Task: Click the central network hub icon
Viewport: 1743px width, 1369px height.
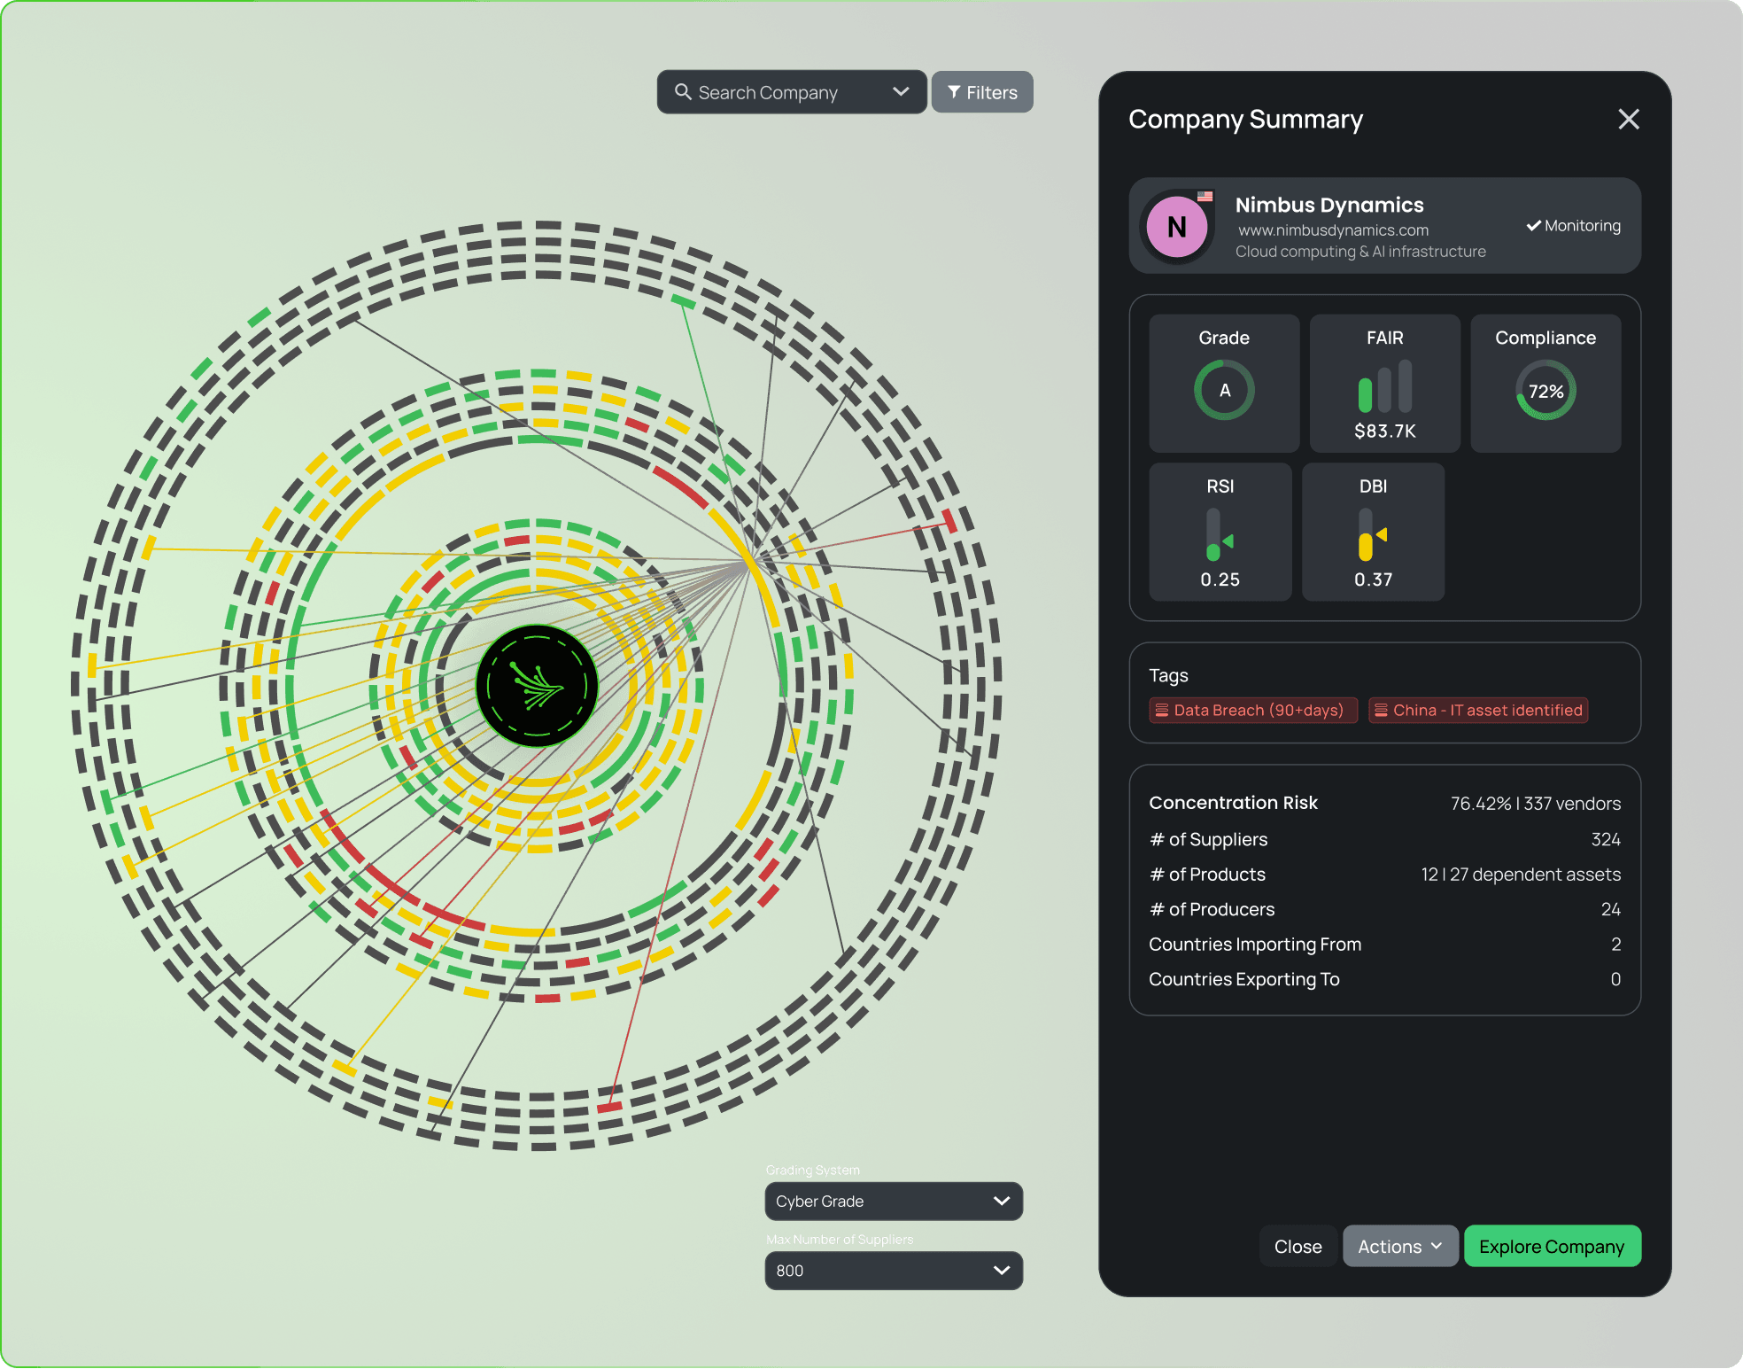Action: click(537, 686)
